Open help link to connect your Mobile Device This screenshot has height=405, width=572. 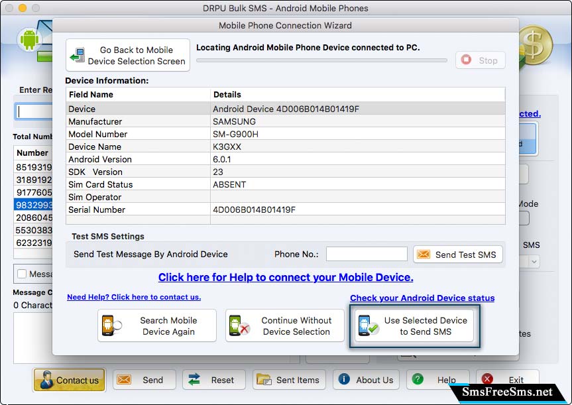(286, 277)
